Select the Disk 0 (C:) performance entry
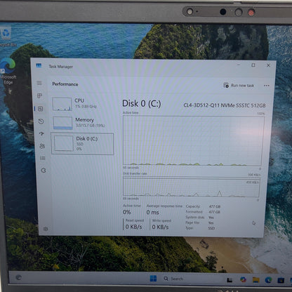 [x=82, y=144]
